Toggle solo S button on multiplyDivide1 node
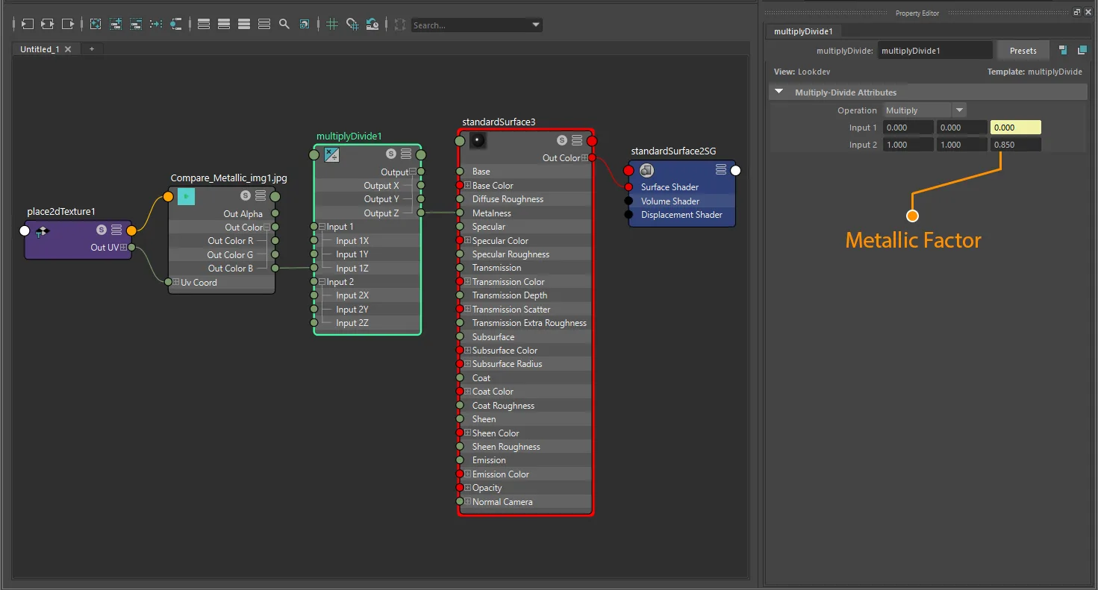 (390, 154)
